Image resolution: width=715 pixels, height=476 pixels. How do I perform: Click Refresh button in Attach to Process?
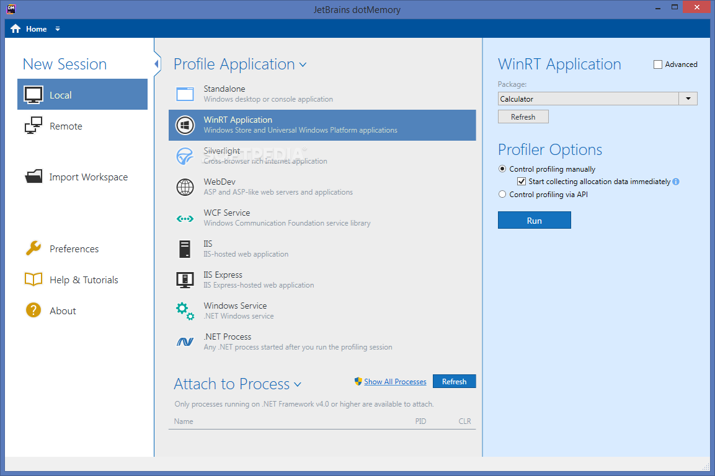click(454, 382)
